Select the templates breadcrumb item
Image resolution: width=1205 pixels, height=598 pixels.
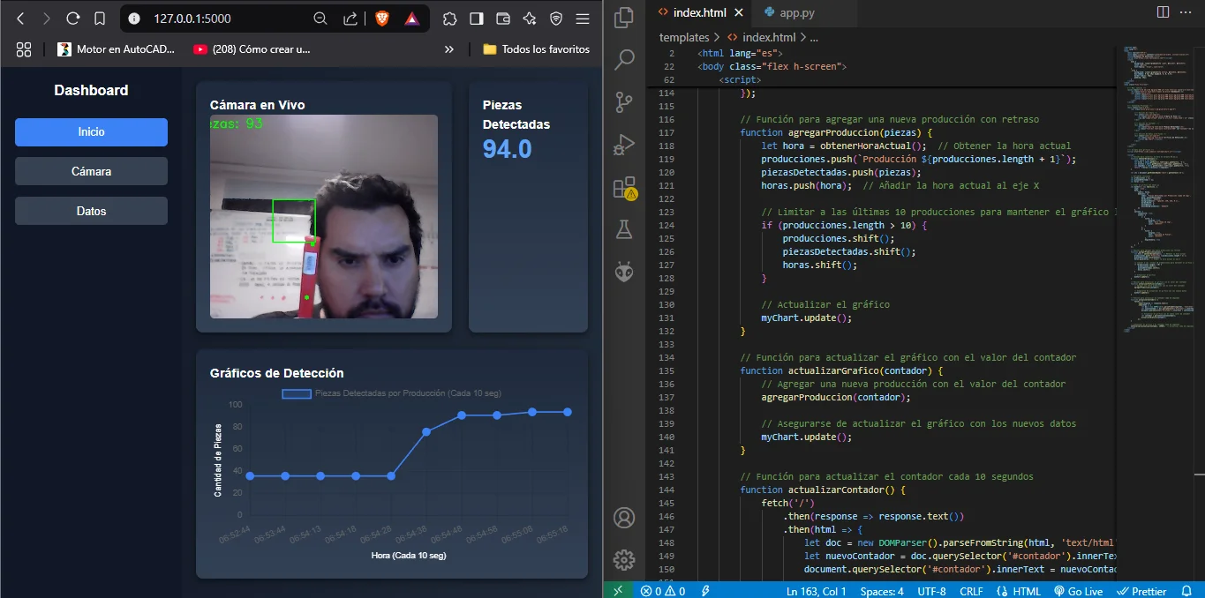tap(684, 37)
